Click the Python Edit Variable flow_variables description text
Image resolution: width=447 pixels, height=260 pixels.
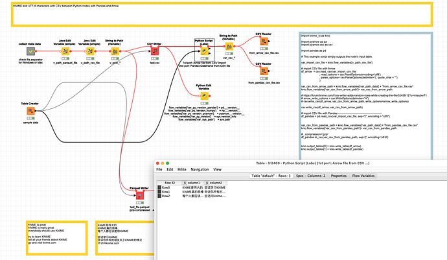tap(204, 113)
